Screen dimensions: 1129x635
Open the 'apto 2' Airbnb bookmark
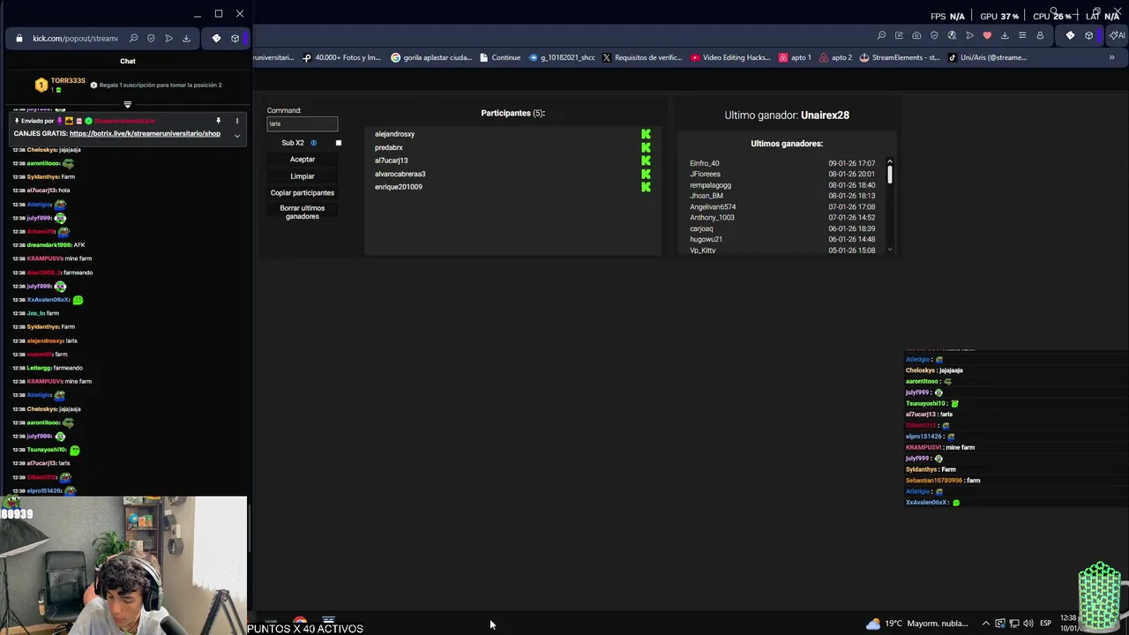[x=836, y=57]
